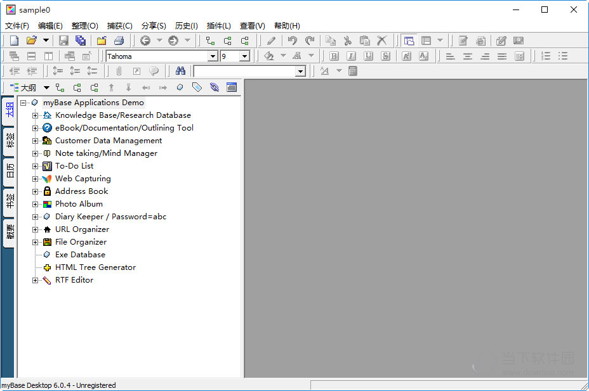Toggle the highlighted window-layout view button
Image resolution: width=589 pixels, height=391 pixels.
pos(409,41)
